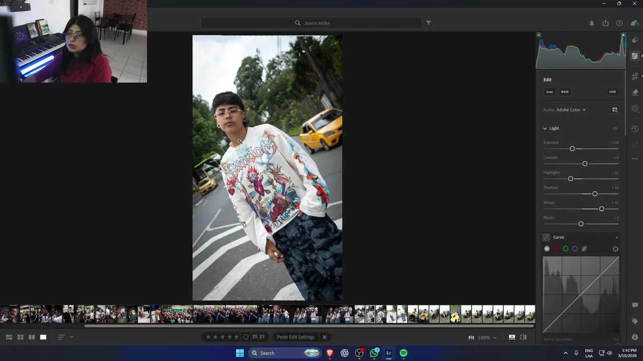Viewport: 643px width, 361px height.
Task: Toggle Light panel eye visibility
Action: (614, 128)
